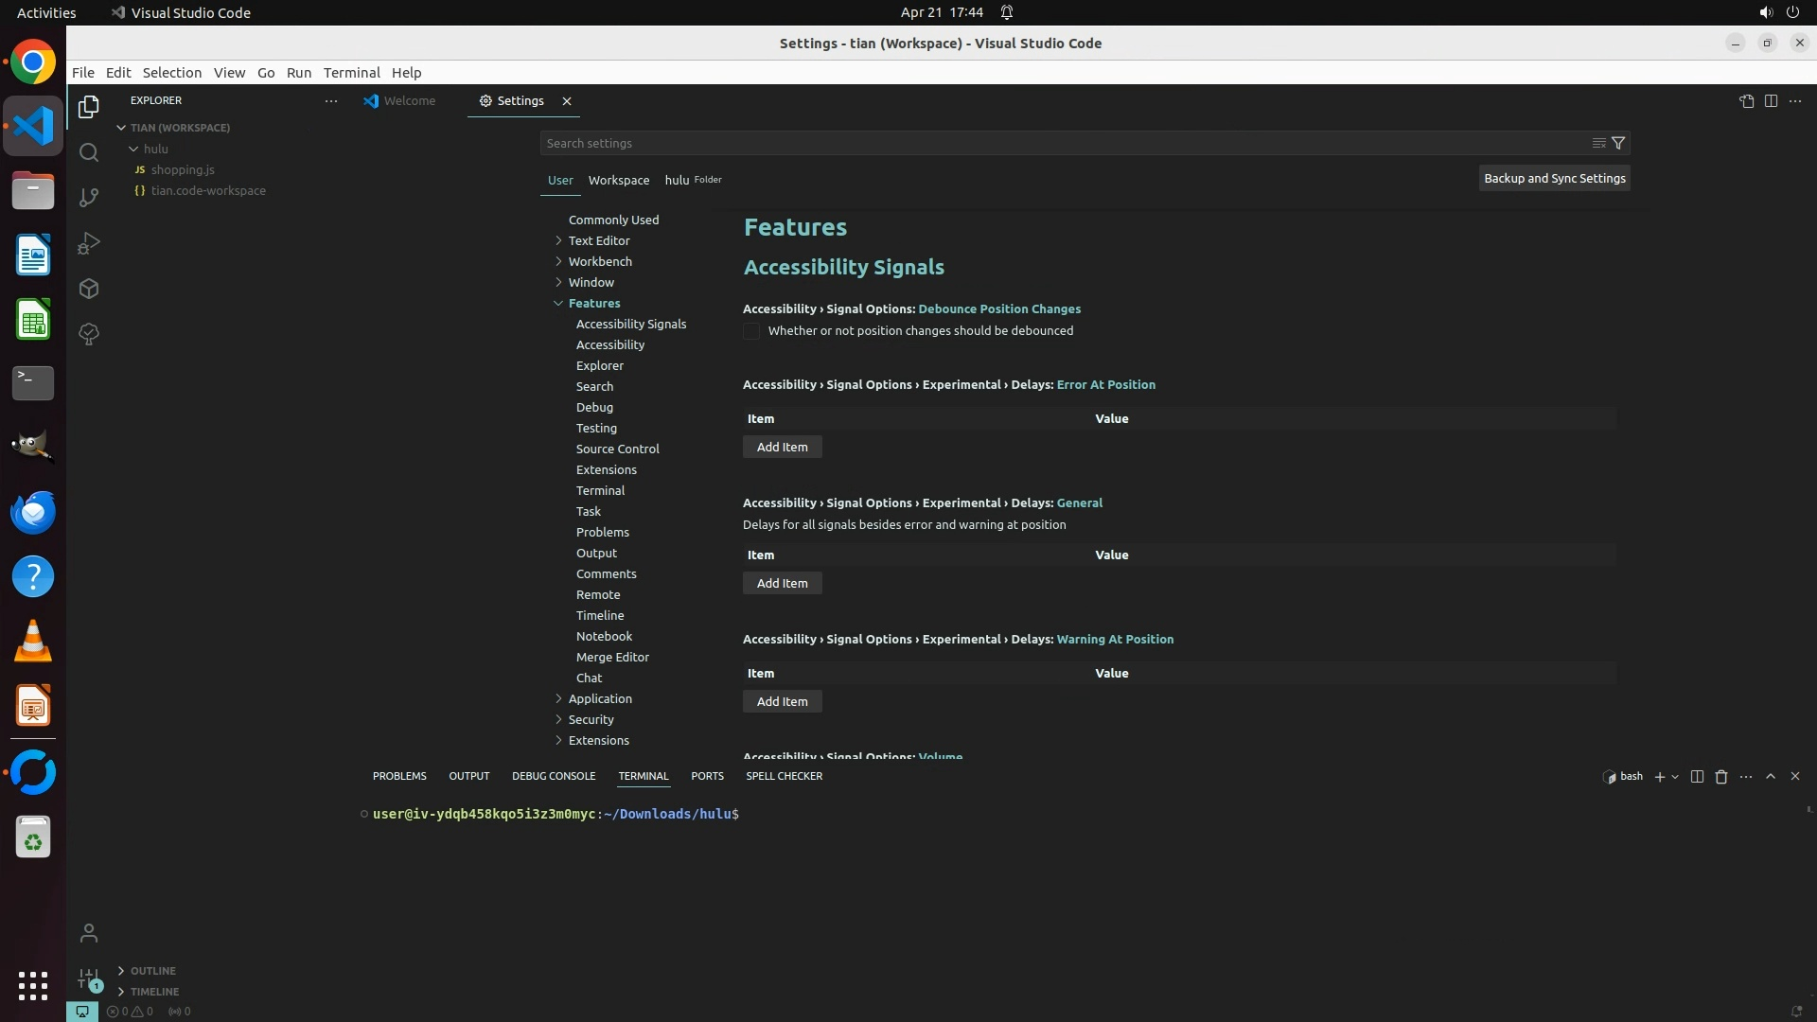Screen dimensions: 1817x1022
Task: Open Source Control view icon
Action: click(89, 198)
